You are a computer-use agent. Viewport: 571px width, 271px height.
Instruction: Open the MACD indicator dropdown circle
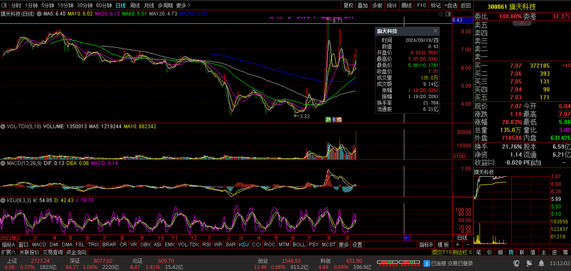(3, 164)
